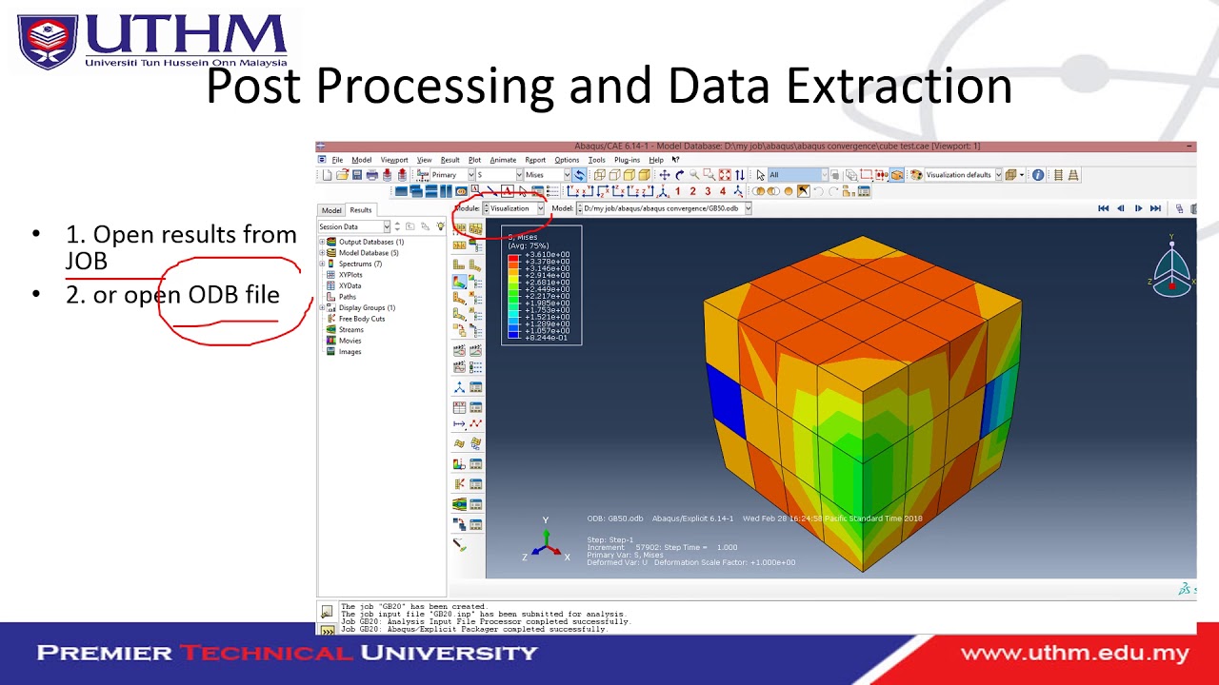Image resolution: width=1219 pixels, height=685 pixels.
Task: Click the Previous frame button
Action: (1121, 208)
